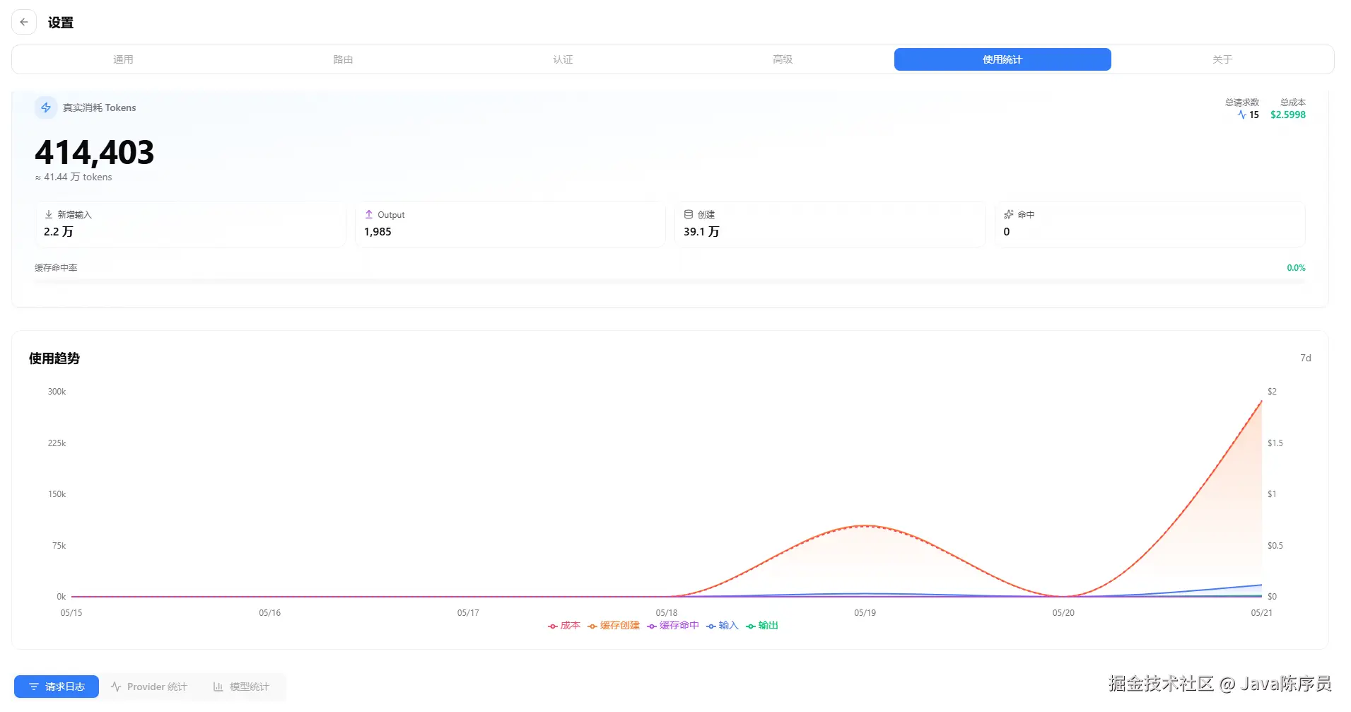Screen dimensions: 1351x712
Task: Select the 使用统计 tab
Action: [1002, 59]
